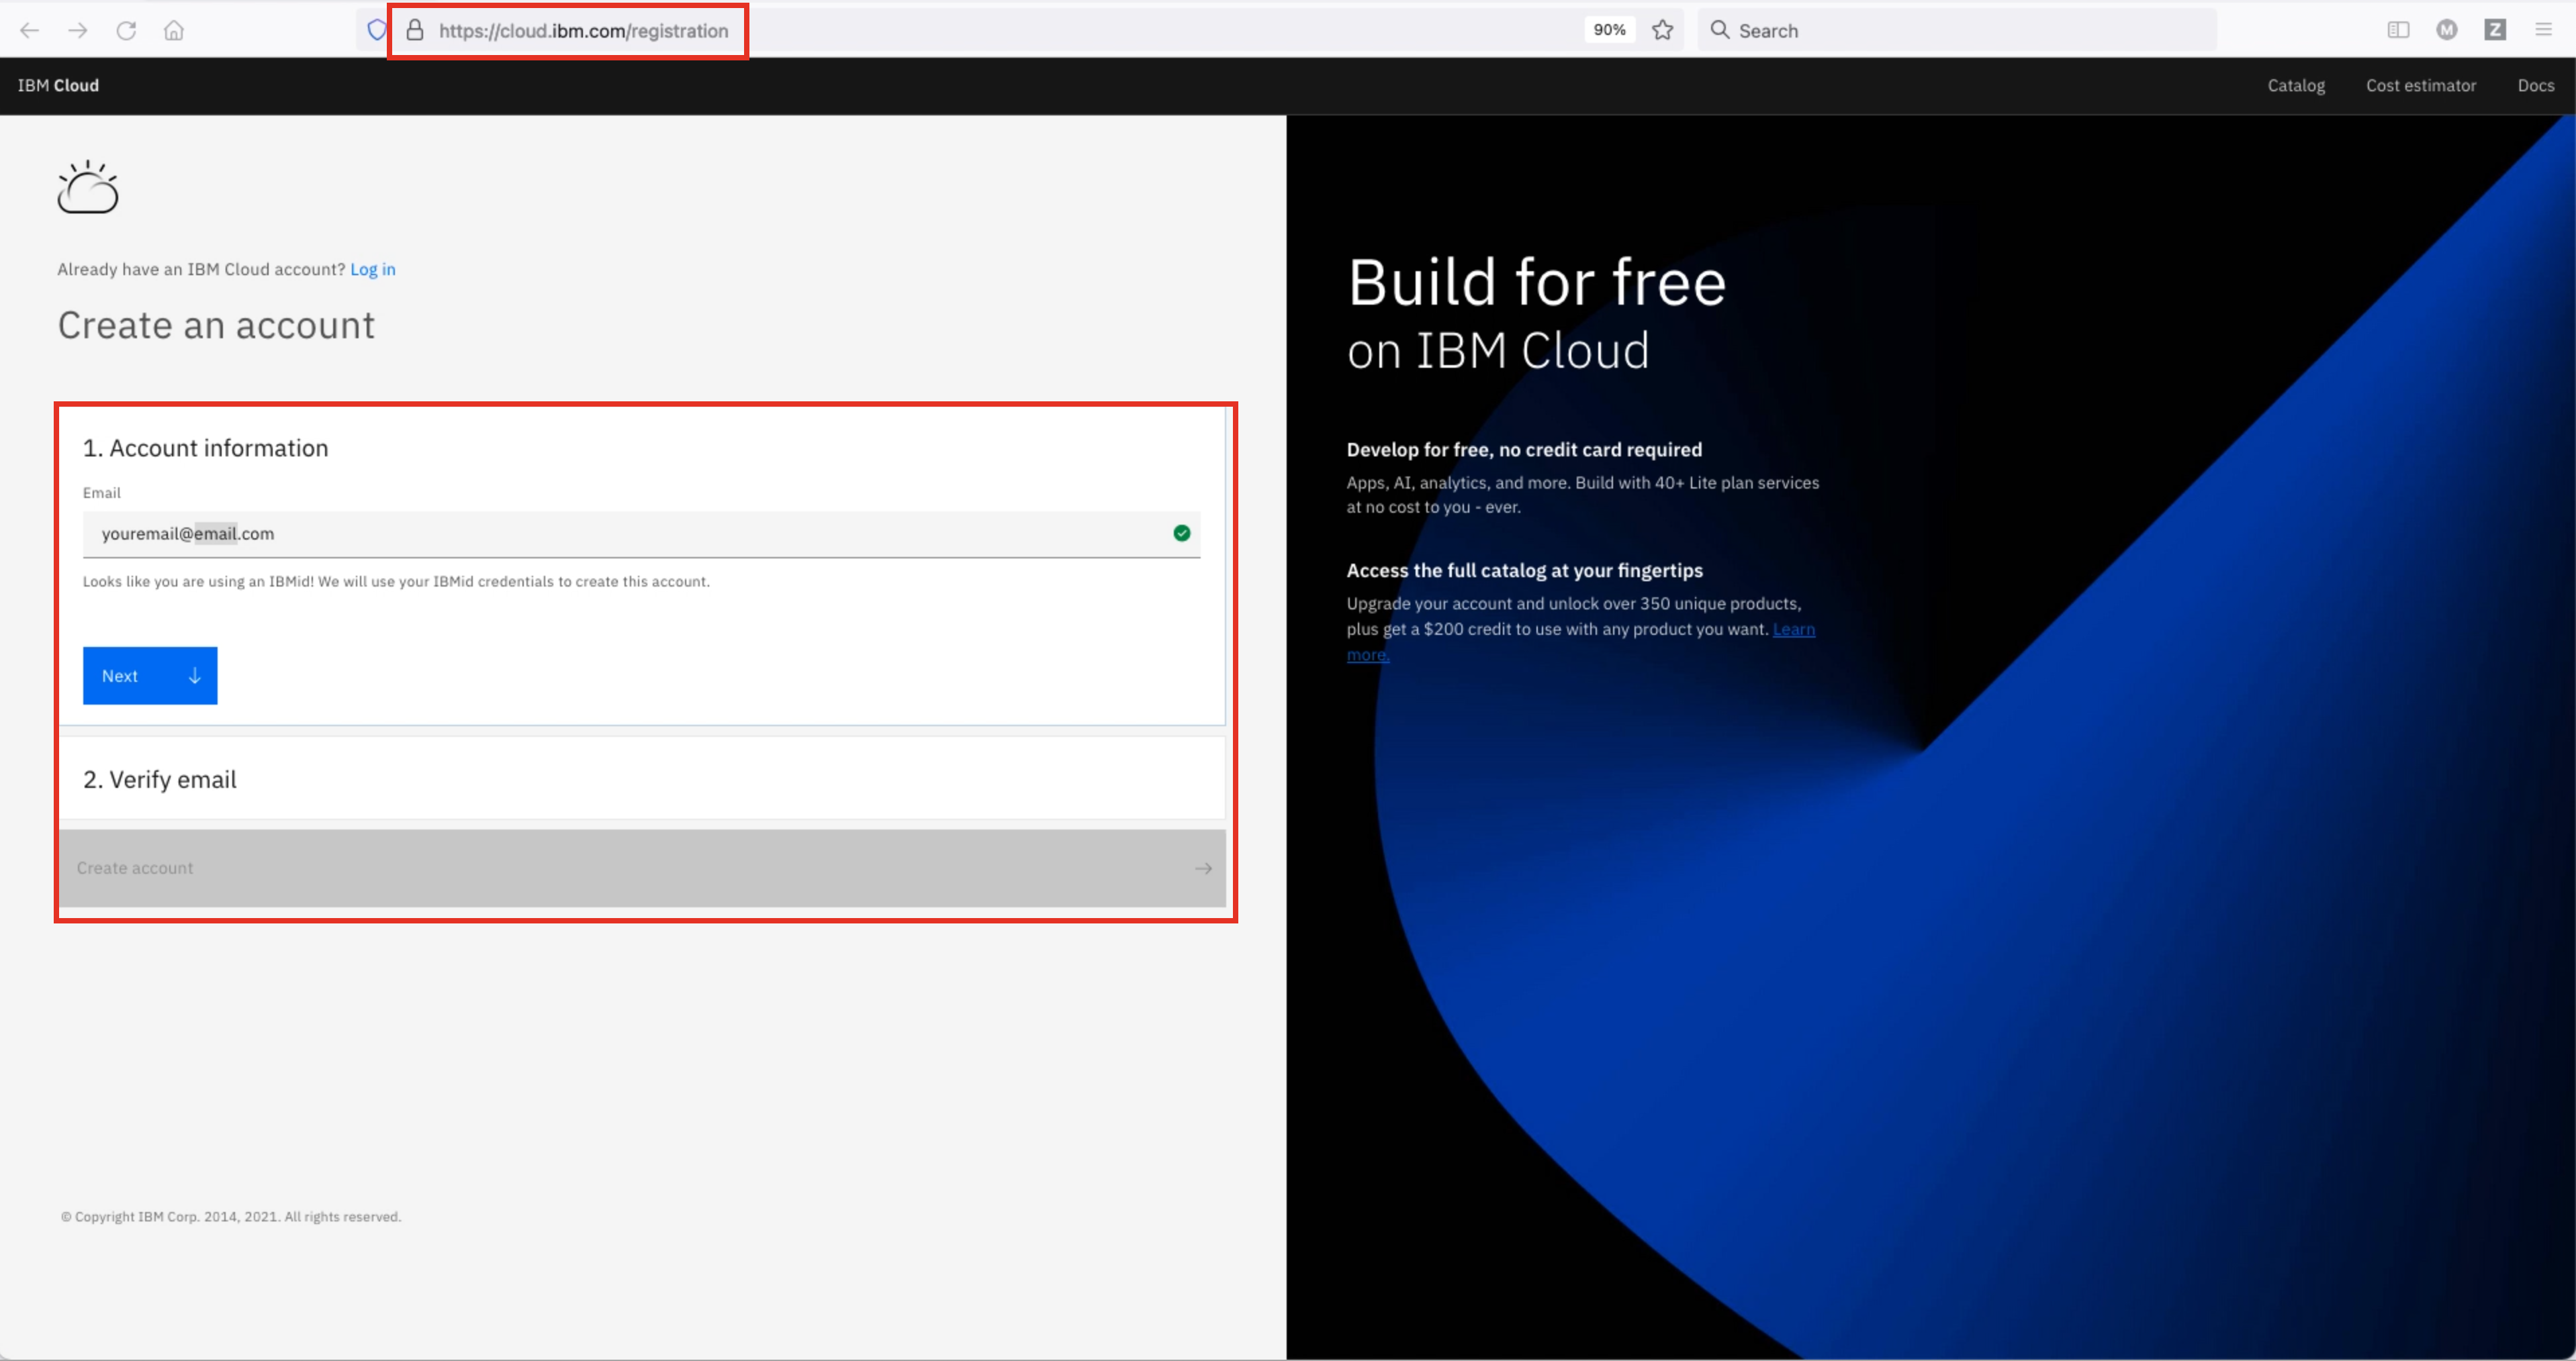The width and height of the screenshot is (2576, 1361).
Task: Open the sidebar panel icon
Action: pyautogui.click(x=2398, y=31)
